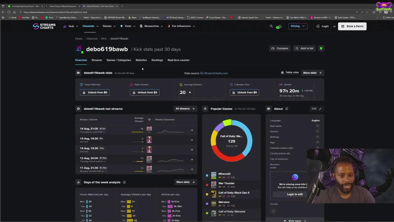394x222 pixels.
Task: Click the lock icon beside Average Viewers 20
Action: click(190, 92)
